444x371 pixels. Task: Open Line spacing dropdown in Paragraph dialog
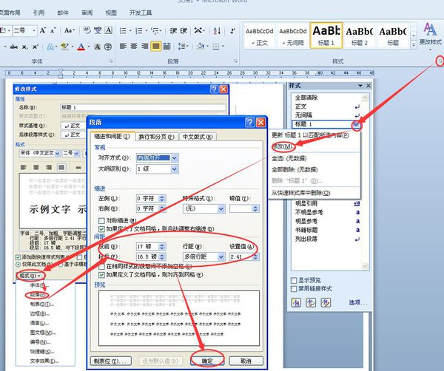[x=221, y=256]
